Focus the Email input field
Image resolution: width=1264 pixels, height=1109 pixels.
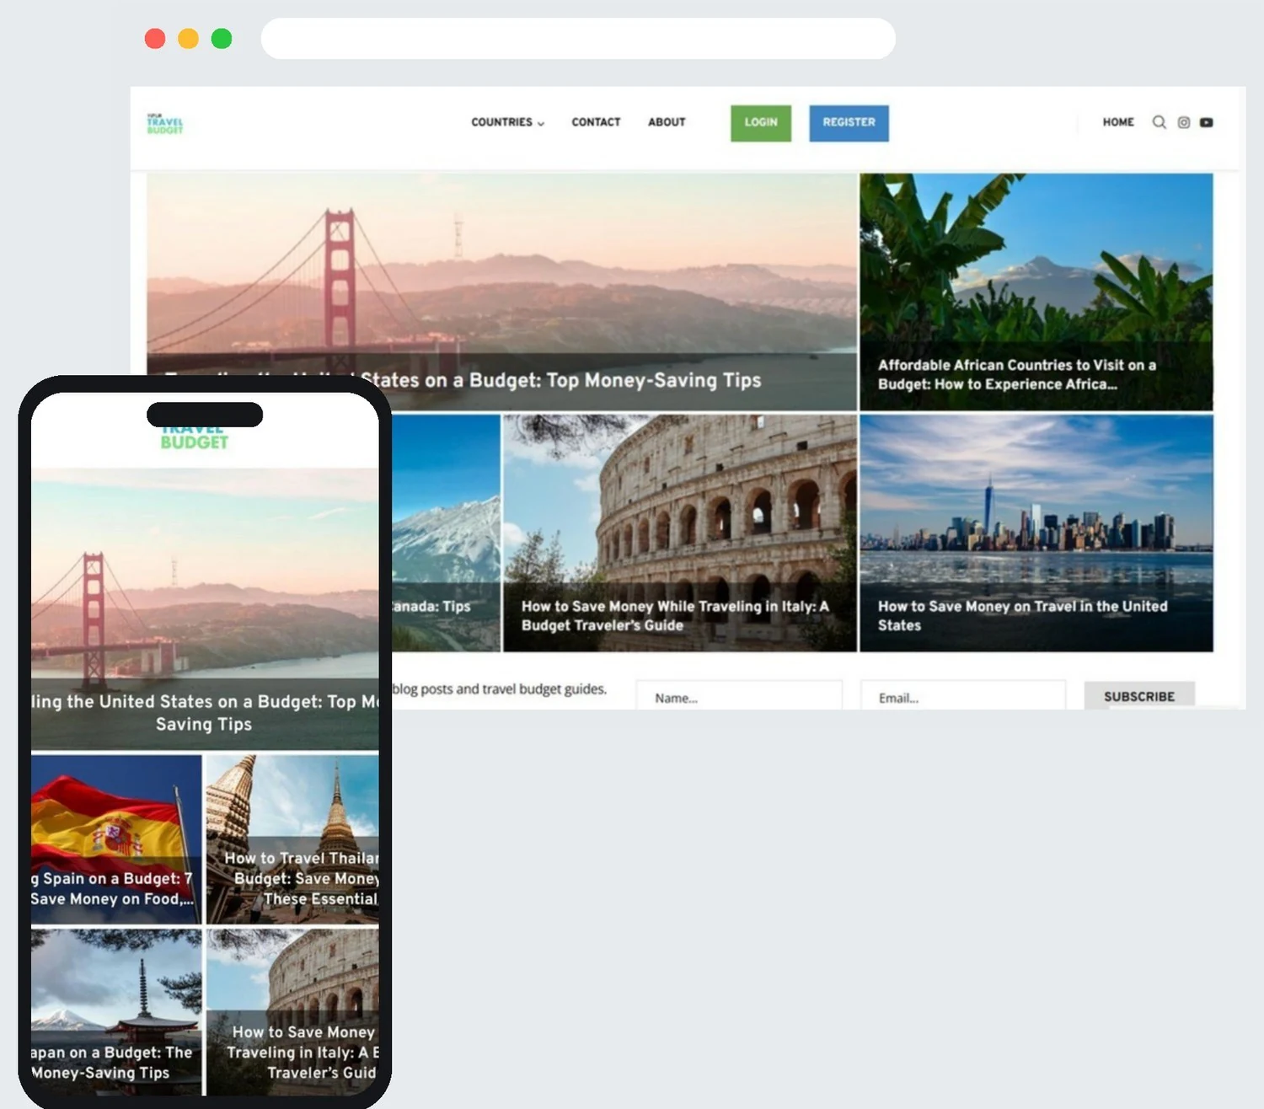[x=963, y=696]
